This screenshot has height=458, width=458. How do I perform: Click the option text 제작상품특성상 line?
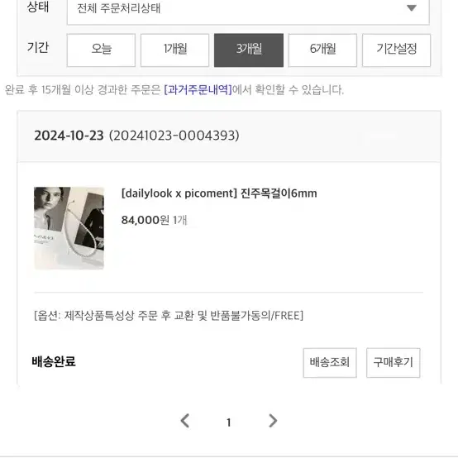point(169,316)
